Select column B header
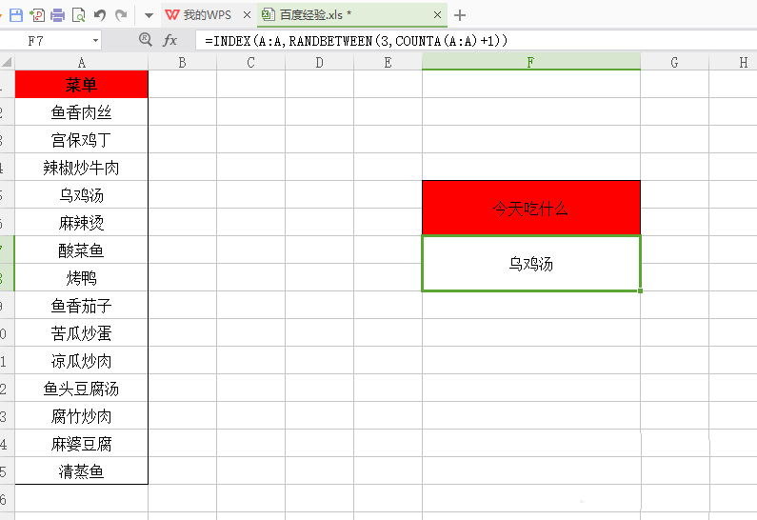Image resolution: width=757 pixels, height=520 pixels. coord(183,62)
